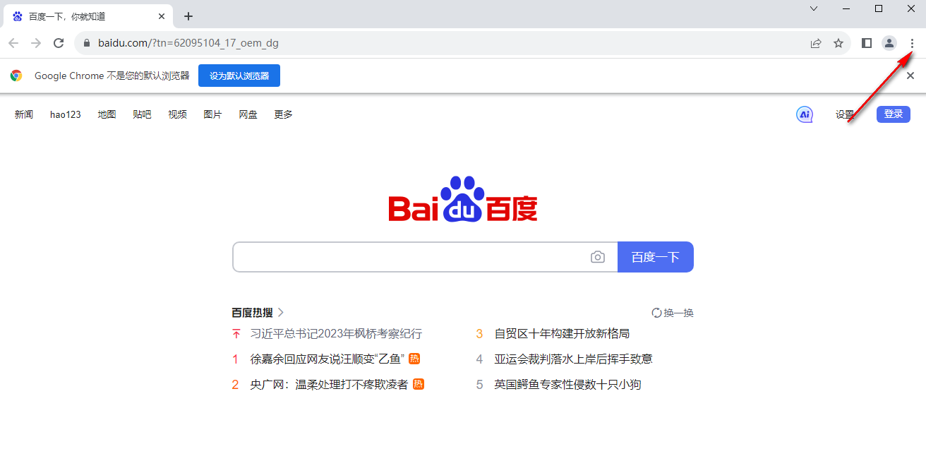Viewport: 926px width, 449px height.
Task: Reload the Baidu page
Action: tap(59, 43)
